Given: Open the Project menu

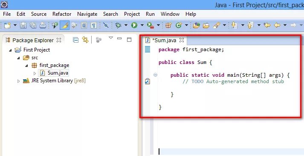Looking at the screenshot, I should click(x=132, y=14).
